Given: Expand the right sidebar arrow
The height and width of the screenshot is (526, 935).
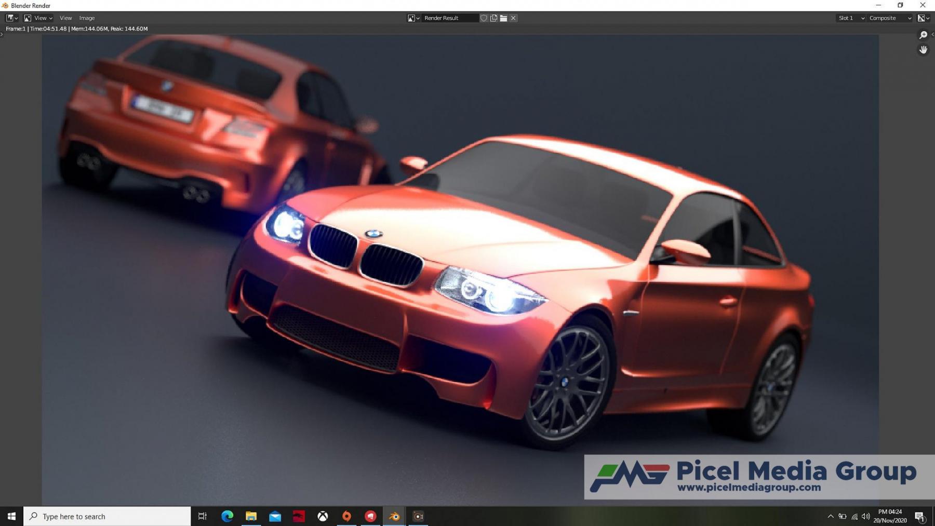Looking at the screenshot, I should click(932, 35).
